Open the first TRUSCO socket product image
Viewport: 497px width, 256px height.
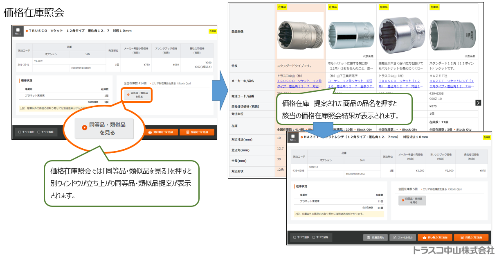click(300, 35)
